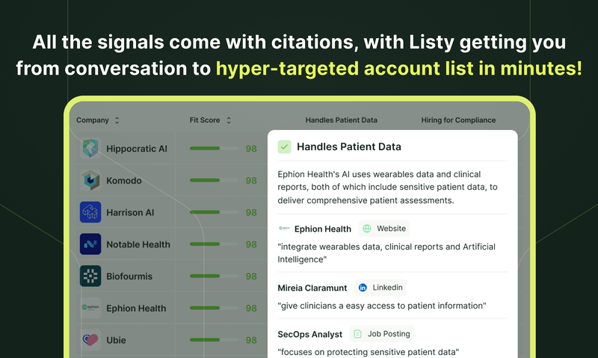Click the 98 score for Hippocratic AI
The image size is (598, 358).
click(251, 149)
